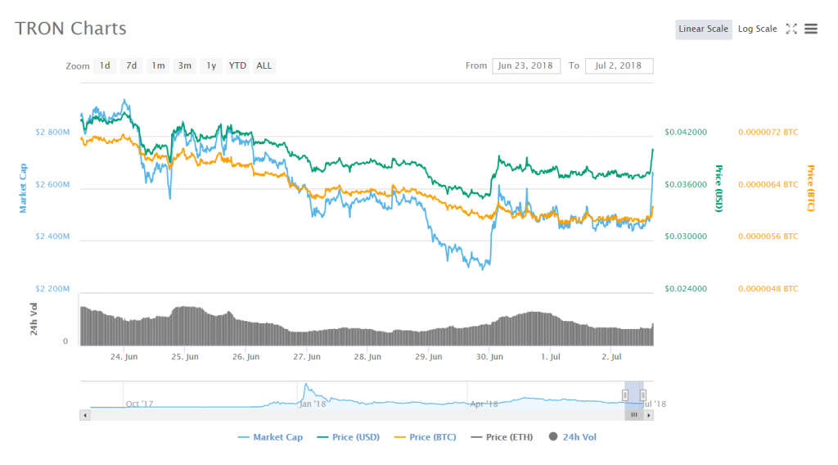The width and height of the screenshot is (838, 465).
Task: Click the 0.0000048 BTC label
Action: tap(768, 289)
